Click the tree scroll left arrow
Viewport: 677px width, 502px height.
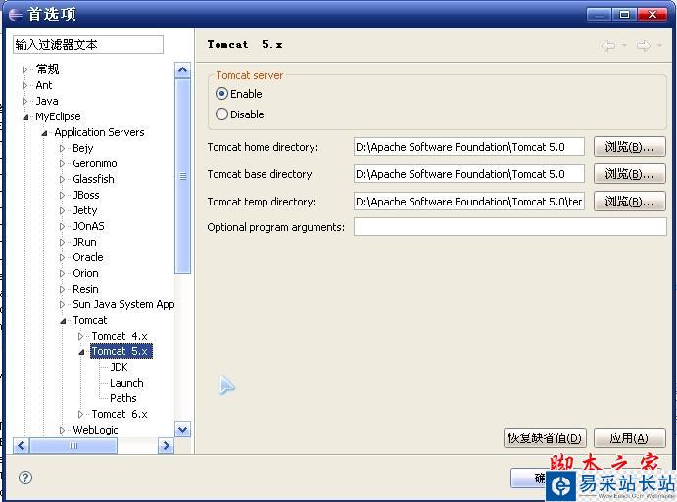(x=22, y=445)
